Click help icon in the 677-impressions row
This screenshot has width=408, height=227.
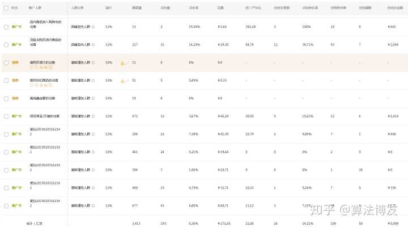[x=93, y=205]
